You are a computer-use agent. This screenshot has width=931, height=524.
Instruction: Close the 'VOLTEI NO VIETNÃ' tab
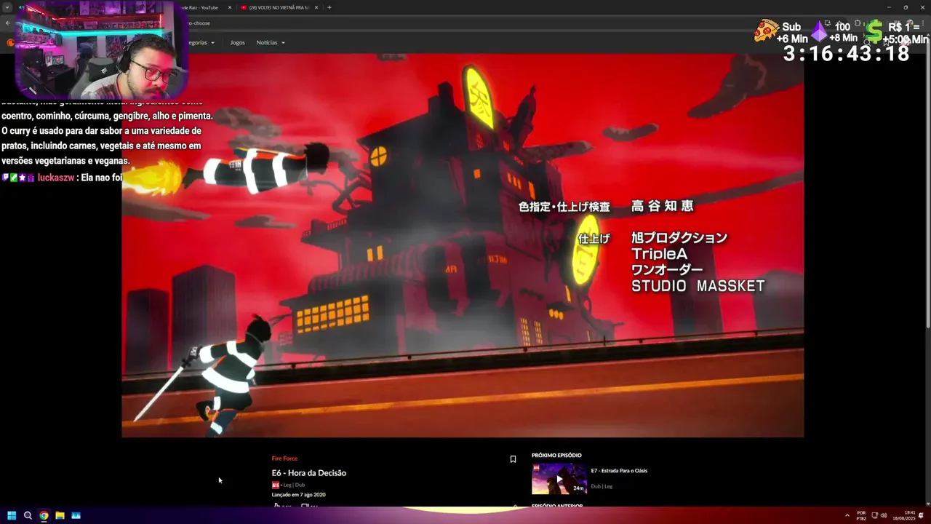pyautogui.click(x=317, y=7)
